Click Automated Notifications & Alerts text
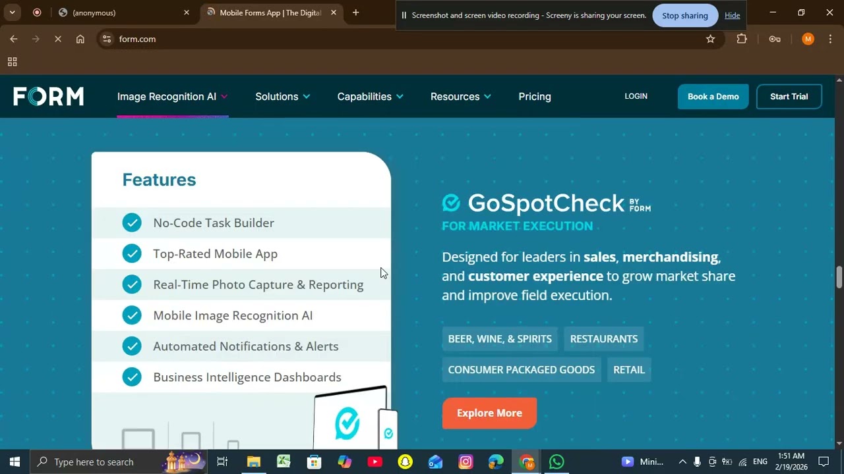Screen dimensions: 844x474 (246, 346)
